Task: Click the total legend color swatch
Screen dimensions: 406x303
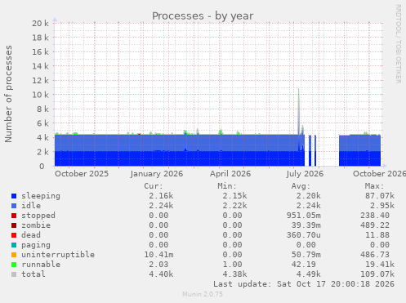Action: pyautogui.click(x=14, y=274)
